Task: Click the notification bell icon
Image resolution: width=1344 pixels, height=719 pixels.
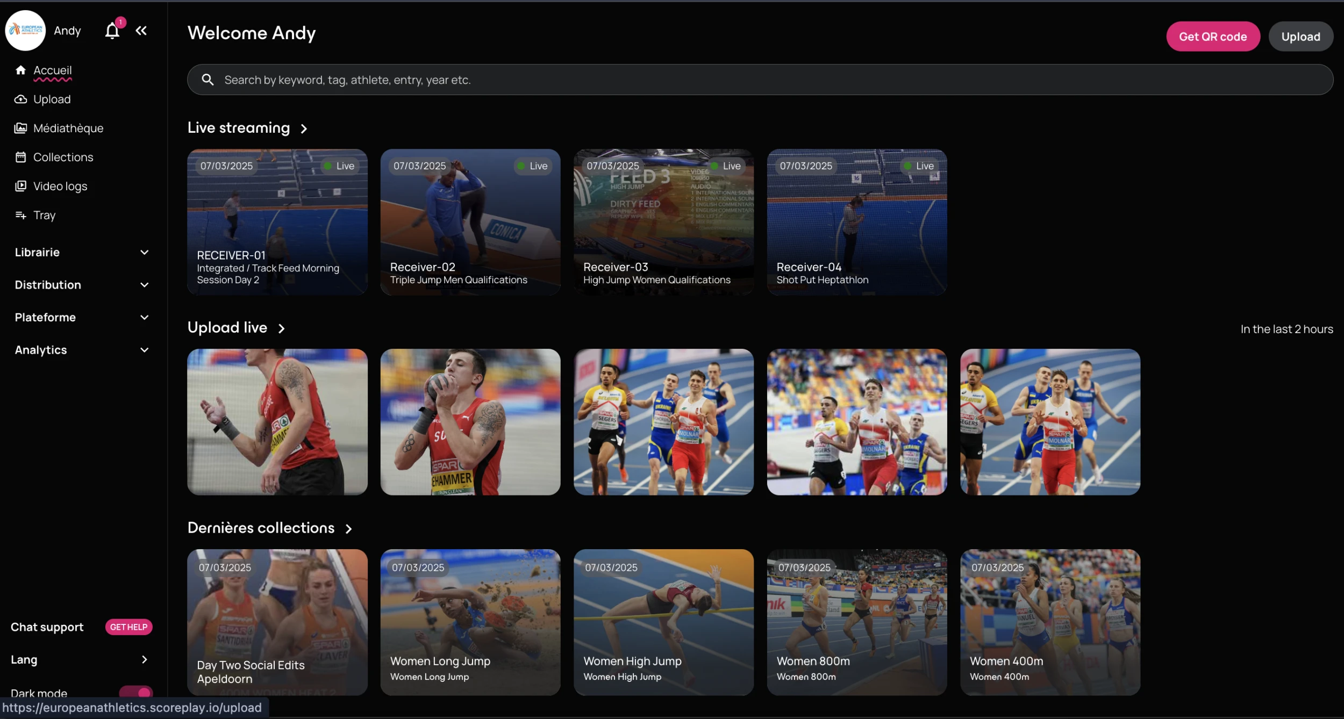Action: 112,31
